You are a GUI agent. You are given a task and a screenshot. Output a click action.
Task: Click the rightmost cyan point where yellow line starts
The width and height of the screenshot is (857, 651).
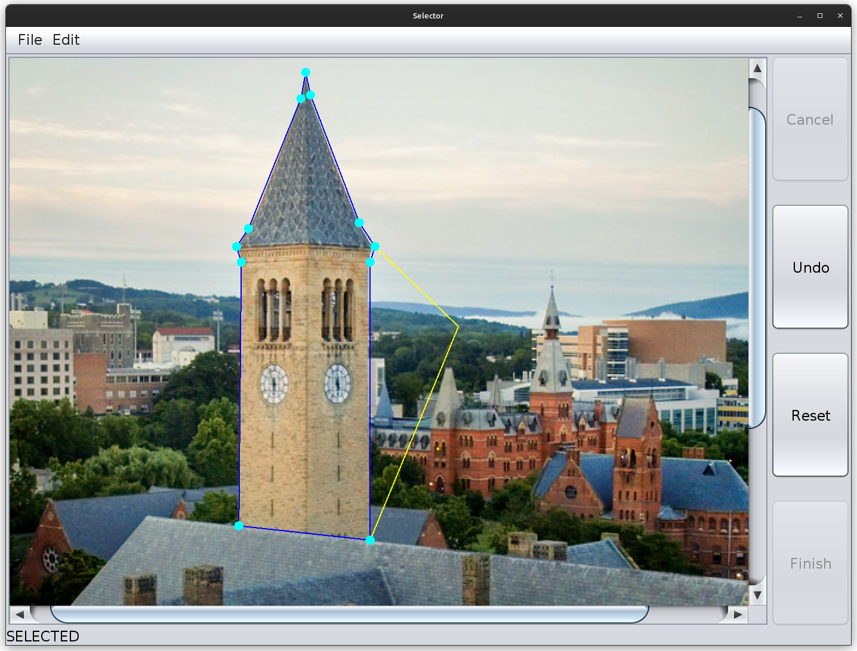(375, 246)
